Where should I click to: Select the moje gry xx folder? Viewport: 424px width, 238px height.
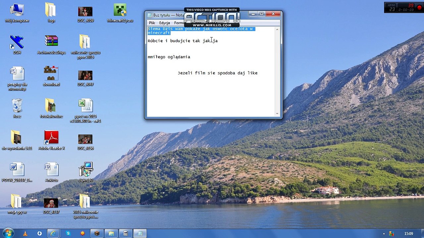(x=17, y=204)
